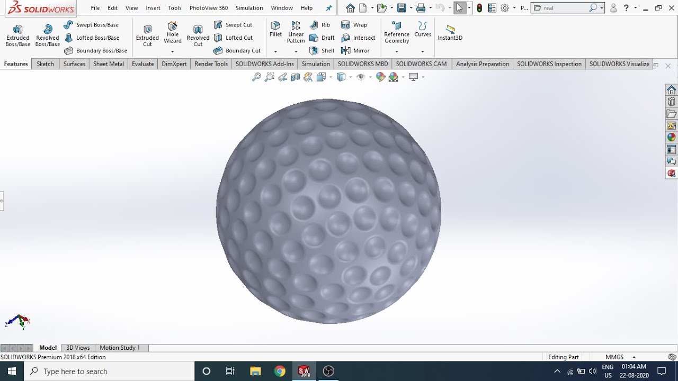Select the Shell feature
Image resolution: width=678 pixels, height=381 pixels.
point(322,51)
